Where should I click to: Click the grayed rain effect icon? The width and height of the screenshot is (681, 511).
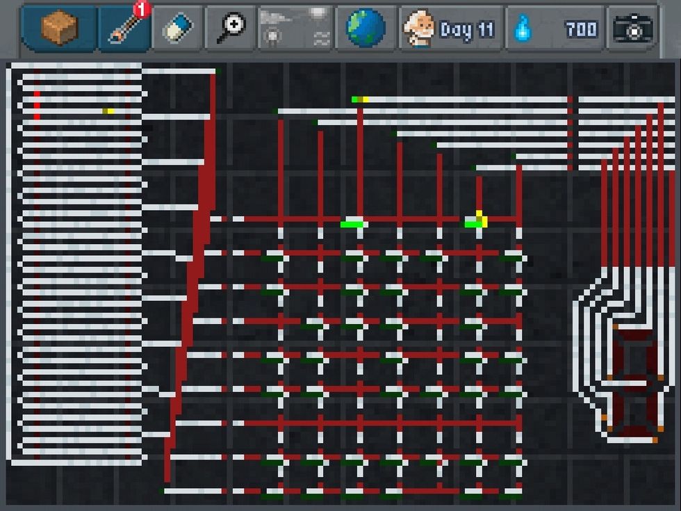(273, 36)
